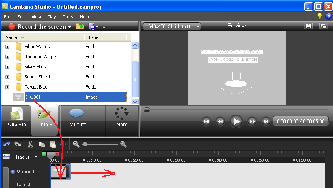This screenshot has height=188, width=333.
Task: Click the Copy icon
Action: coord(42,144)
